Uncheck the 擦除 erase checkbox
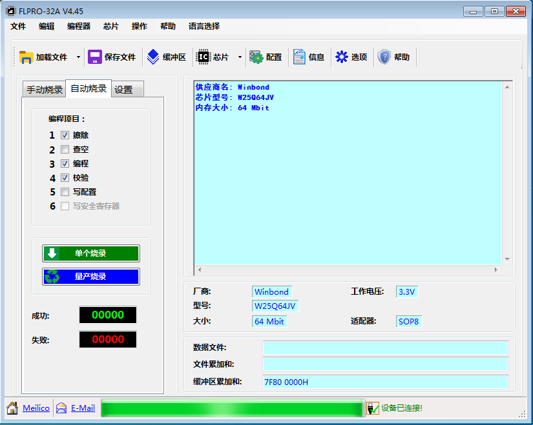Screen dimensions: 533x425 [65, 135]
